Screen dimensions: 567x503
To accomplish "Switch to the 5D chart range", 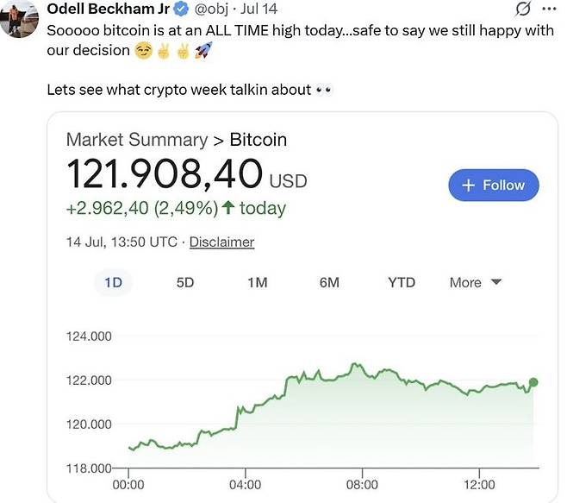I will pyautogui.click(x=185, y=282).
